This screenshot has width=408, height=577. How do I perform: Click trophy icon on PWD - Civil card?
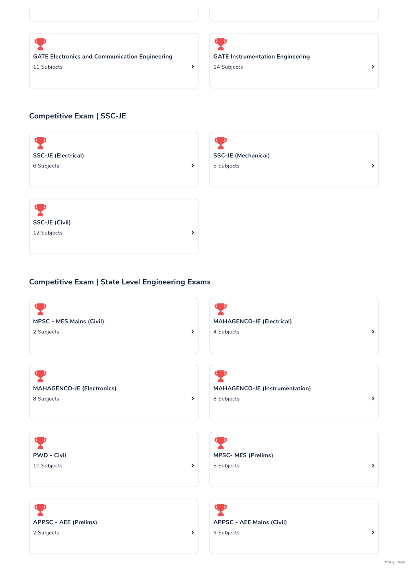(x=40, y=443)
